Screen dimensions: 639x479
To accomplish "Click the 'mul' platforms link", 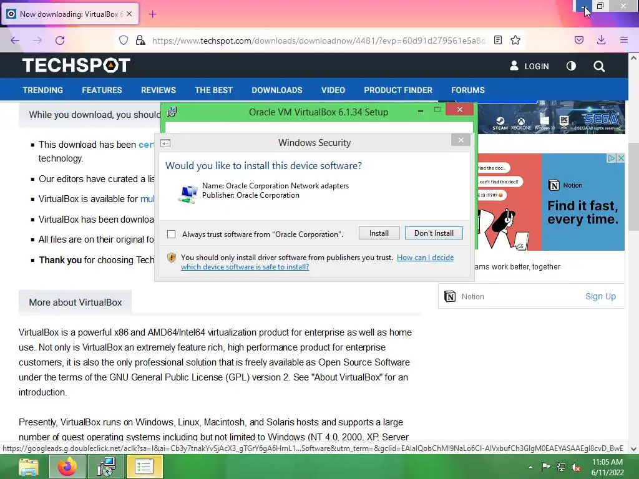I will coord(147,199).
